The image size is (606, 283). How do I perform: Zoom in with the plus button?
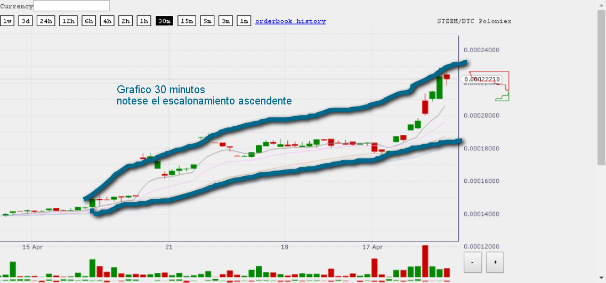(x=495, y=262)
